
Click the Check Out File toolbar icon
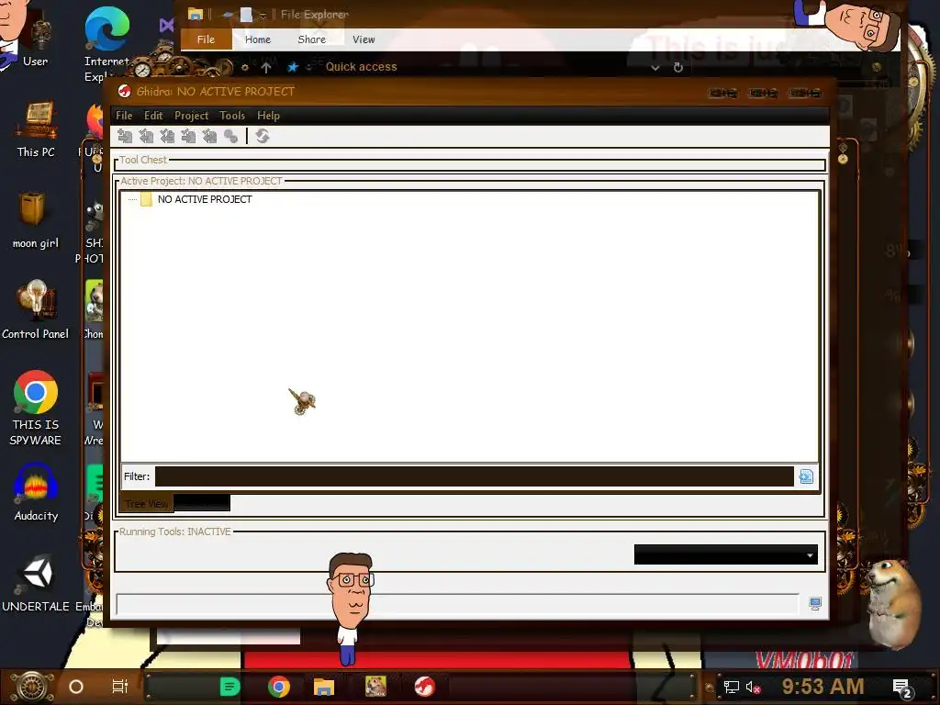(x=146, y=136)
